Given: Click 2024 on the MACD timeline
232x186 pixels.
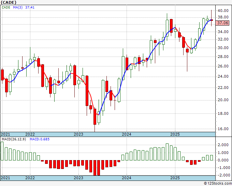Looking at the screenshot, I should click(127, 178).
